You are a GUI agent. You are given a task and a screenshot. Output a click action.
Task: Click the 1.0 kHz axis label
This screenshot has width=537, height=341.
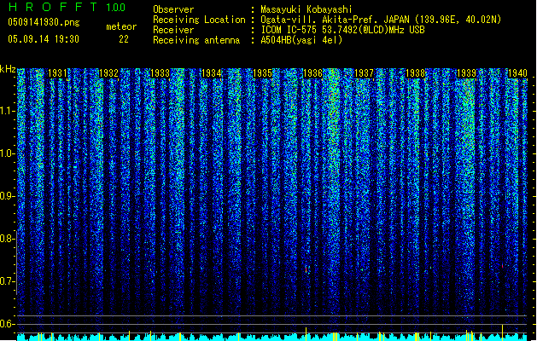[8, 153]
